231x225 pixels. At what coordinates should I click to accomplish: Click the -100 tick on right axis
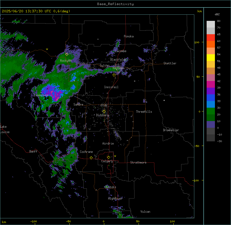pos(196,180)
